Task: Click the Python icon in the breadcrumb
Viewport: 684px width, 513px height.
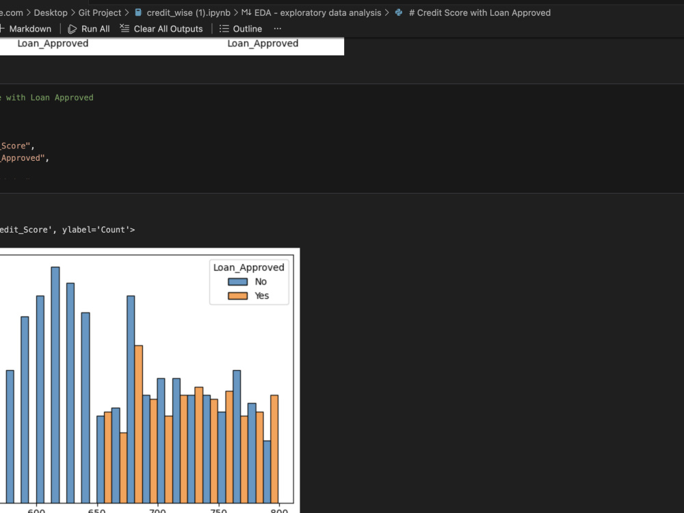Action: pyautogui.click(x=399, y=12)
